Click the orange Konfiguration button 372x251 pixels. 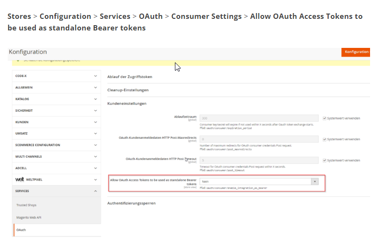(x=356, y=52)
